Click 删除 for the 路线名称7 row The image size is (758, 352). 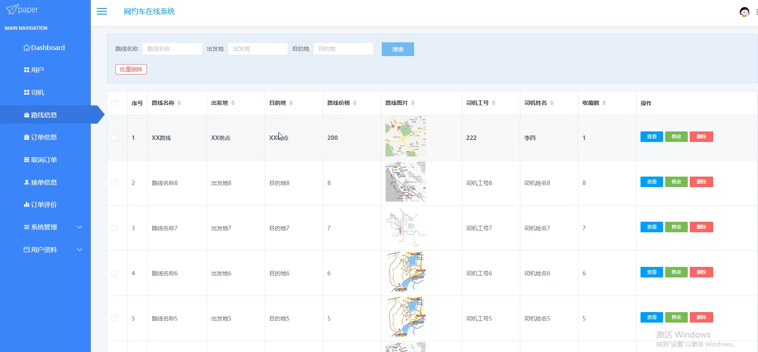701,227
